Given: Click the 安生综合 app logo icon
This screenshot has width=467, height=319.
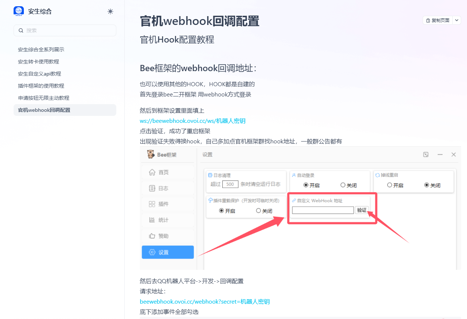Looking at the screenshot, I should tap(18, 11).
